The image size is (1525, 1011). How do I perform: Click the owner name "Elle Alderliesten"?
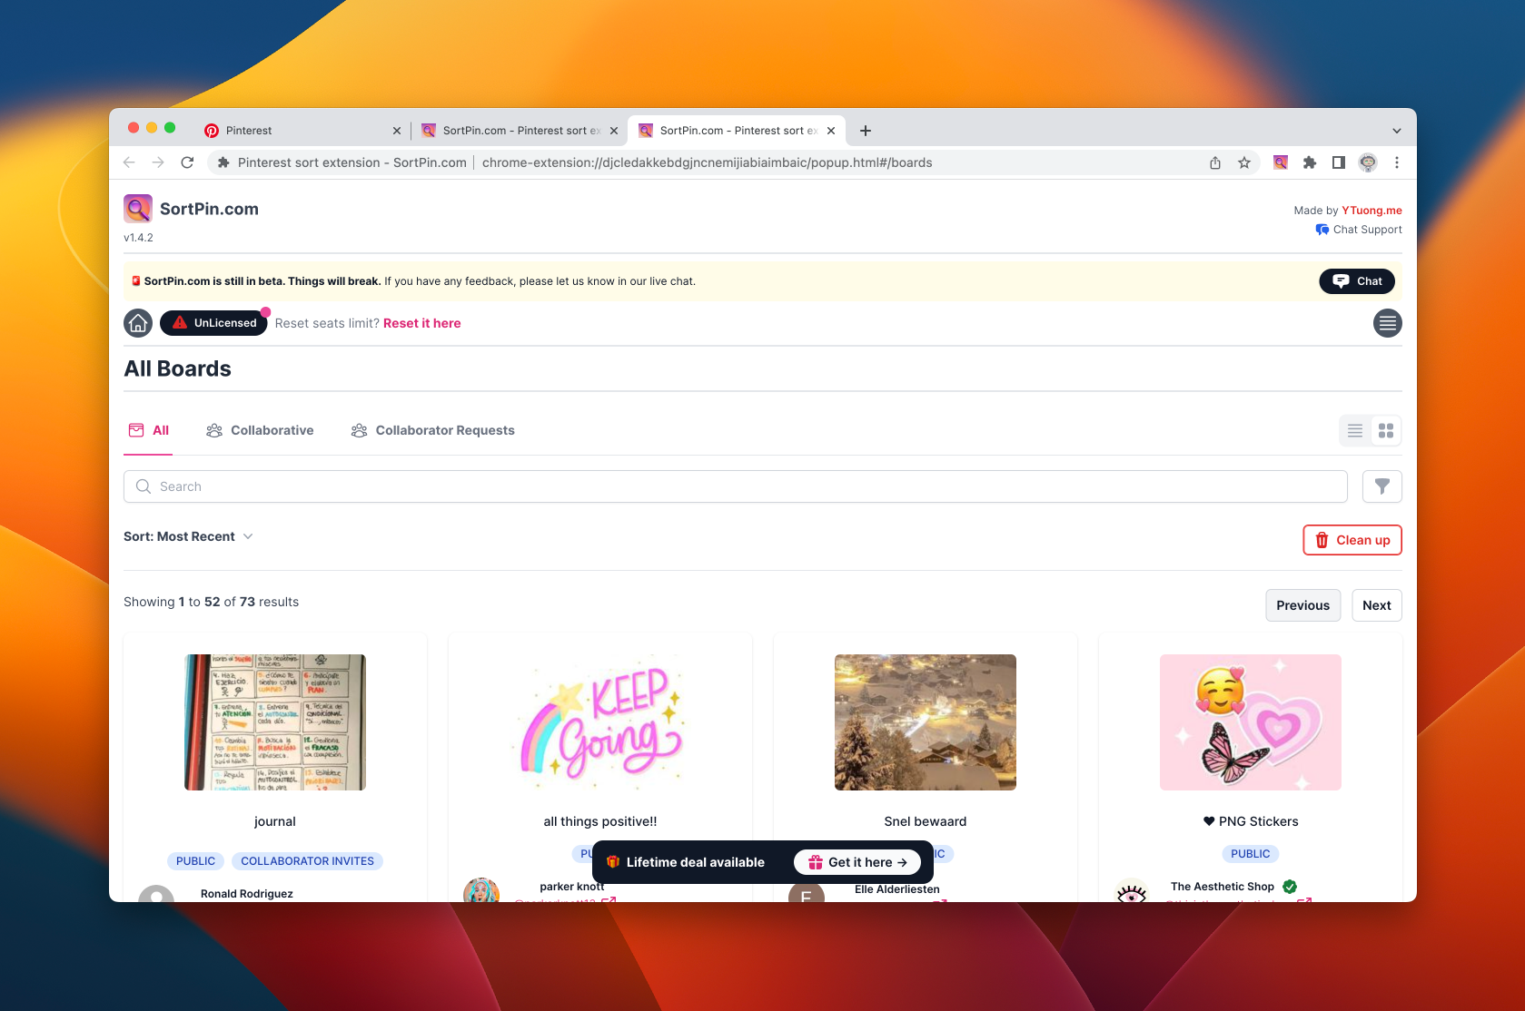coord(897,889)
